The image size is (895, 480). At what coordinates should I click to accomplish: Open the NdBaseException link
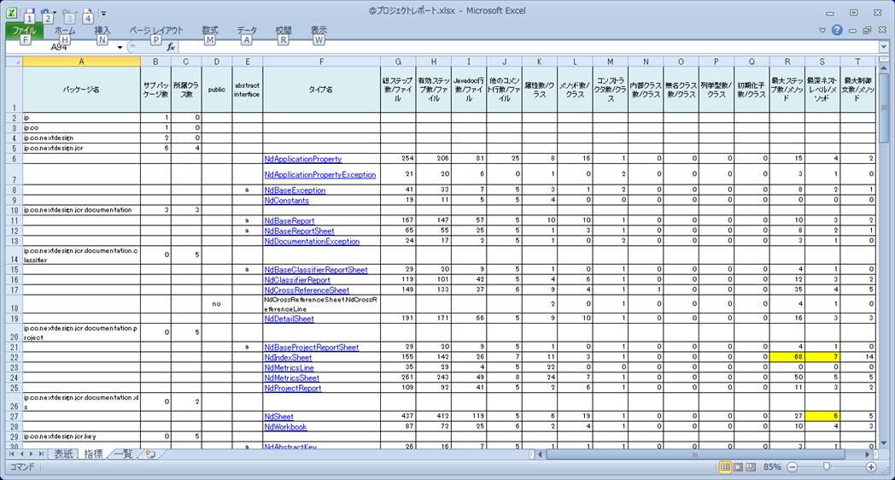295,190
